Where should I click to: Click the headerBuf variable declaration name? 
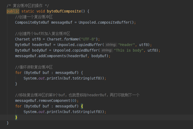coord(41,45)
